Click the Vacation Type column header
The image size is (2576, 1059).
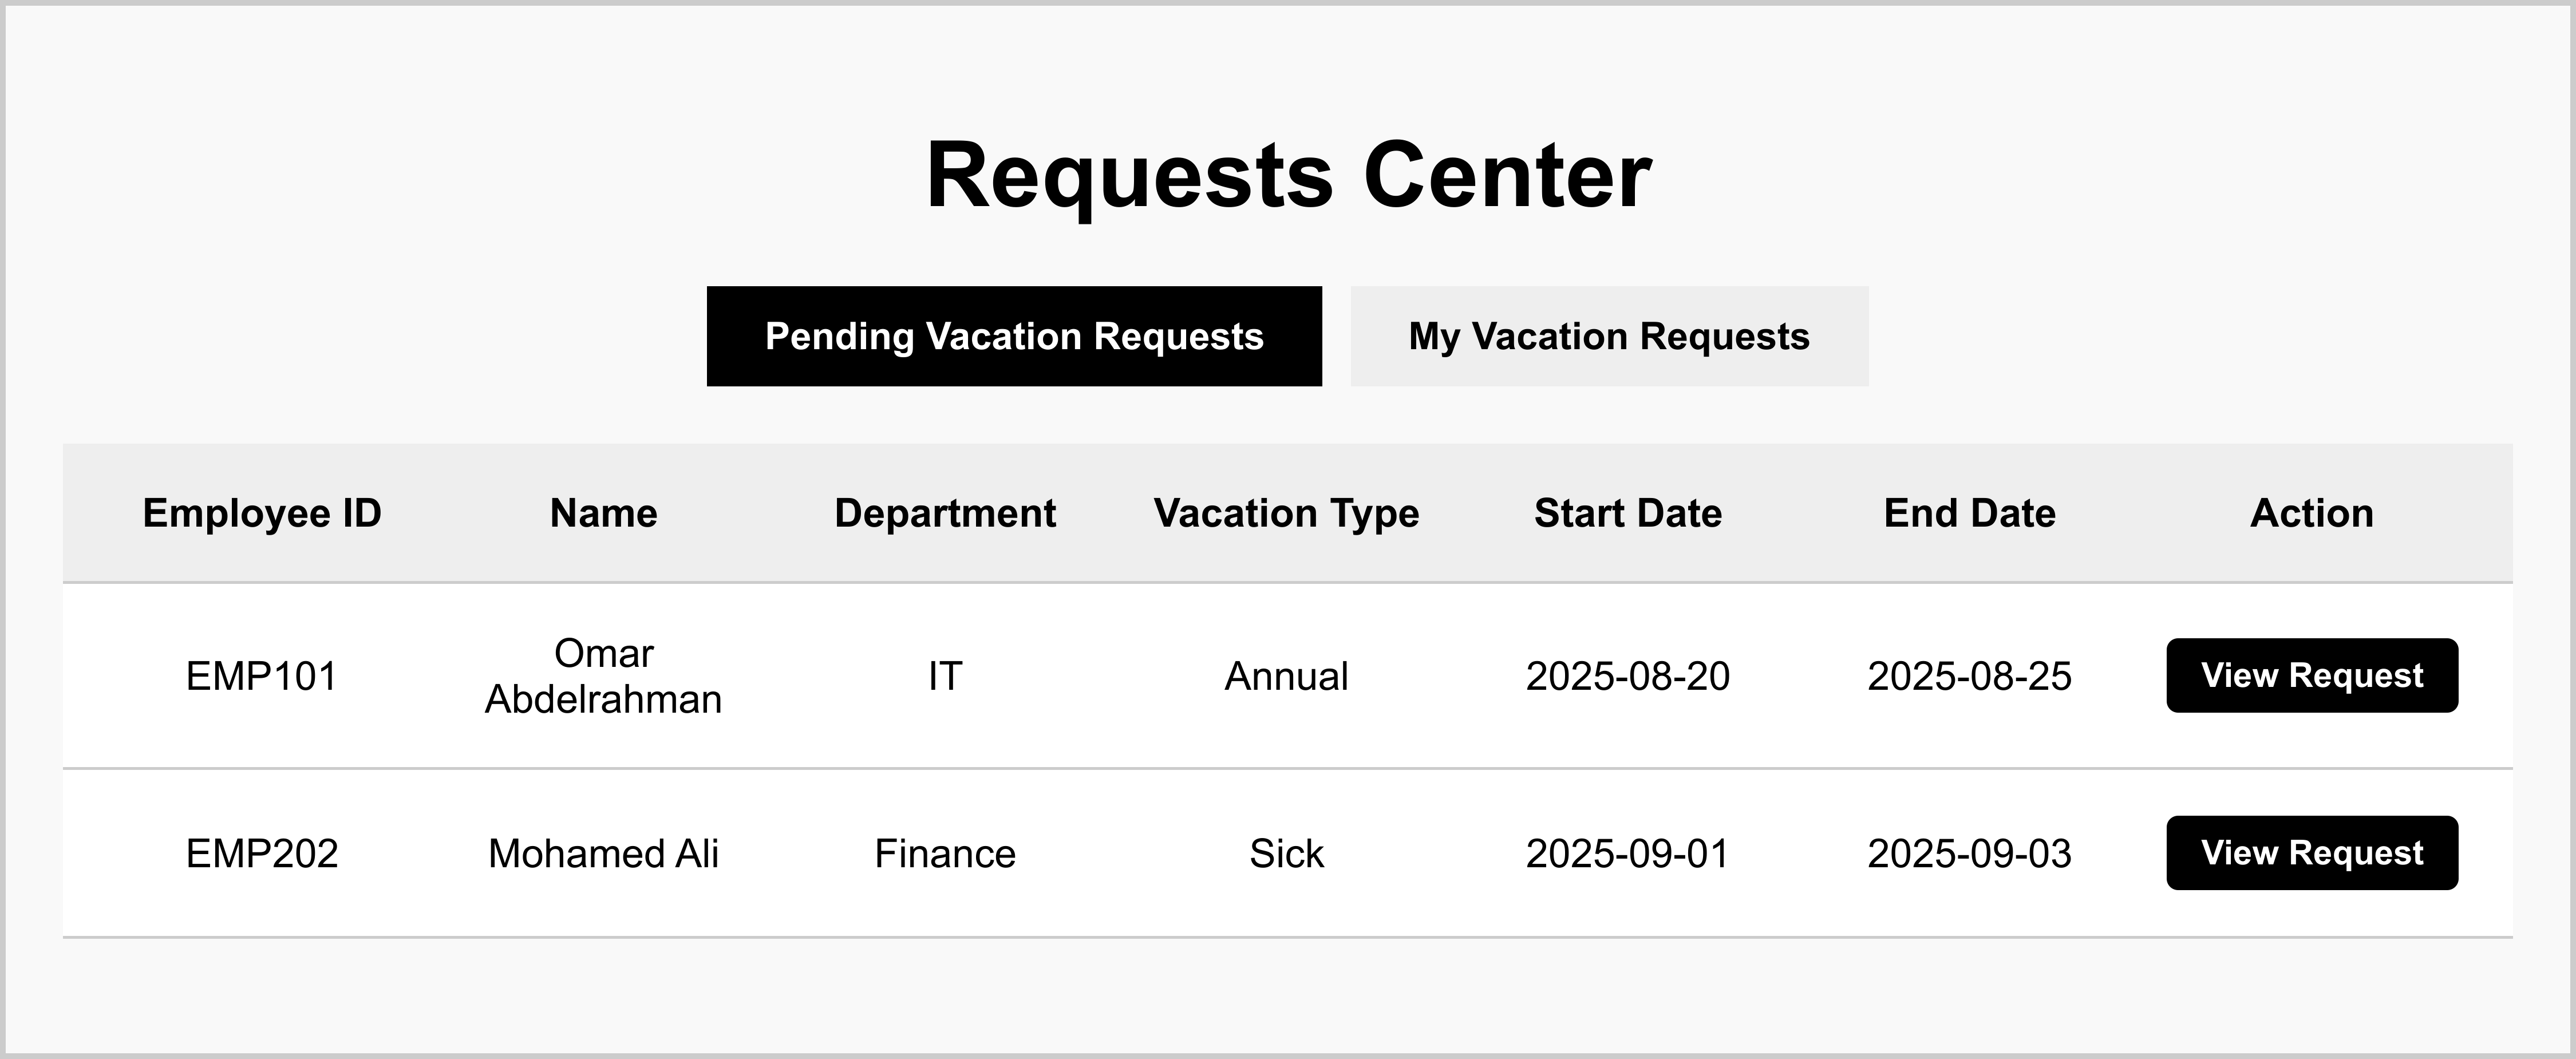pyautogui.click(x=1286, y=513)
